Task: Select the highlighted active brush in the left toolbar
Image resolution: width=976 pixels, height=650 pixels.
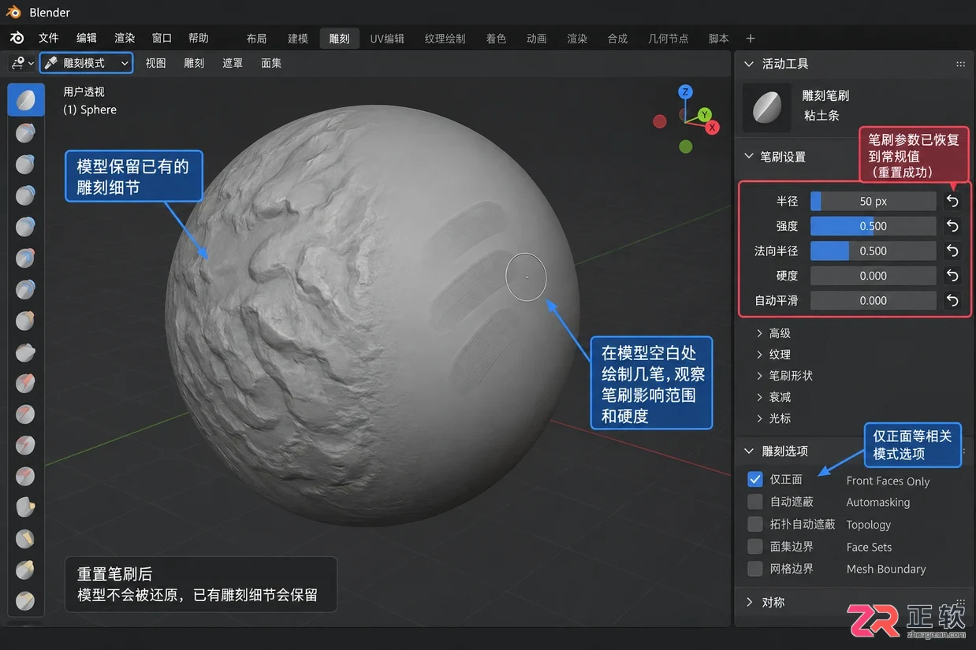Action: pyautogui.click(x=26, y=100)
